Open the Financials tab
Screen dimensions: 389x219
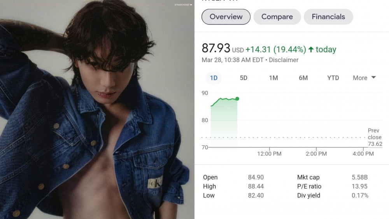tap(328, 17)
